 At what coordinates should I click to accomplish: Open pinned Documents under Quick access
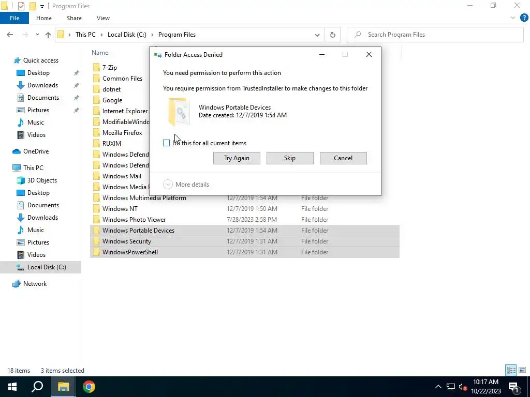[x=43, y=98]
